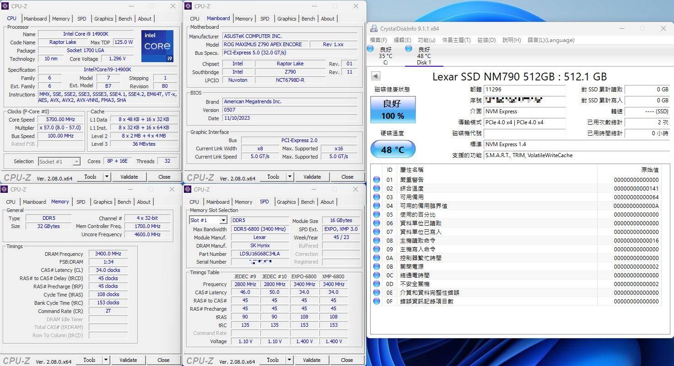Click status orb for attribute 02
This screenshot has height=366, width=674.
tap(377, 189)
